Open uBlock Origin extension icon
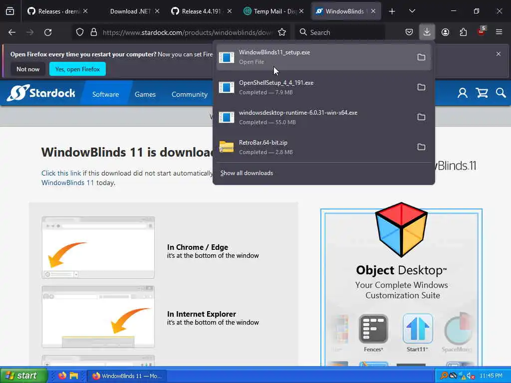 point(482,32)
